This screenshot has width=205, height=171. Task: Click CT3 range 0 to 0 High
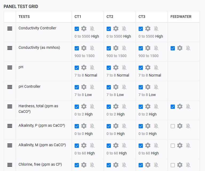pos(147,134)
